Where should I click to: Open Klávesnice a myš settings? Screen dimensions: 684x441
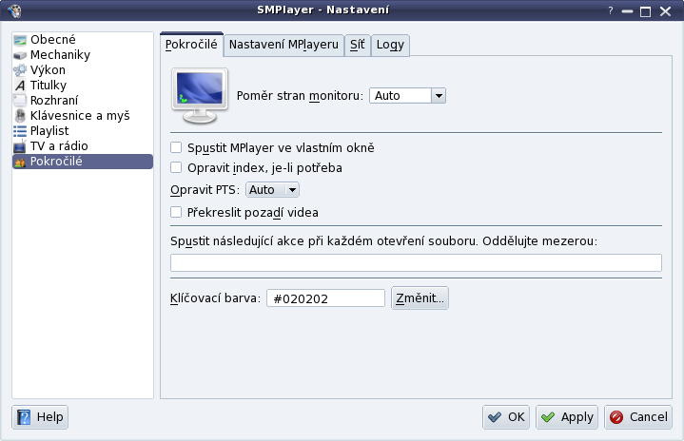[x=83, y=116]
